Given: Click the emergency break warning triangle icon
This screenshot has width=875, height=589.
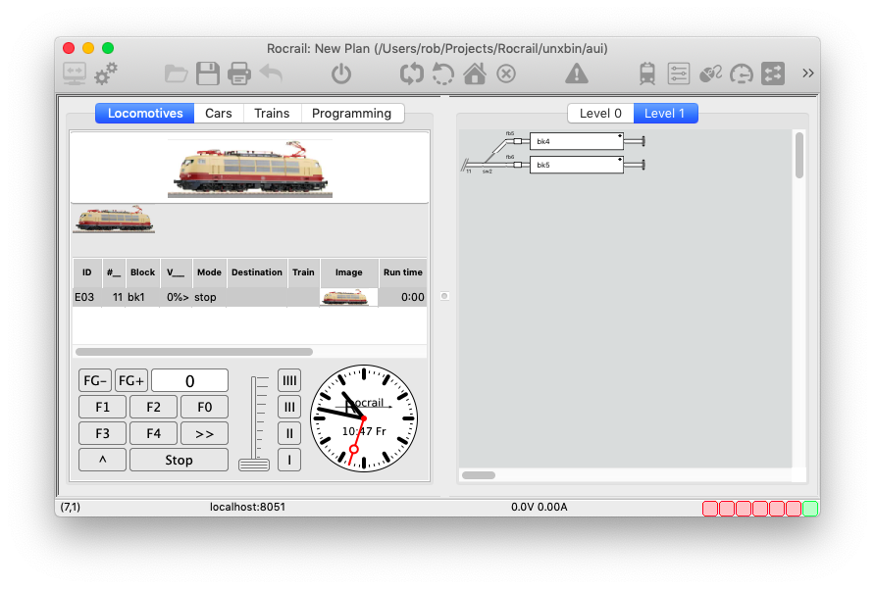Looking at the screenshot, I should (x=577, y=74).
